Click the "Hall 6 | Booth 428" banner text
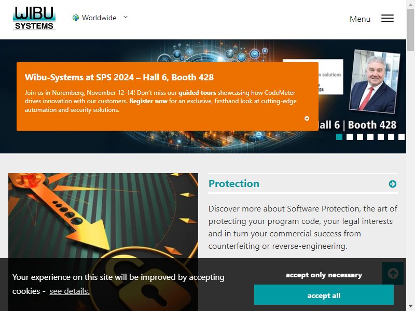This screenshot has height=311, width=415. (x=357, y=125)
